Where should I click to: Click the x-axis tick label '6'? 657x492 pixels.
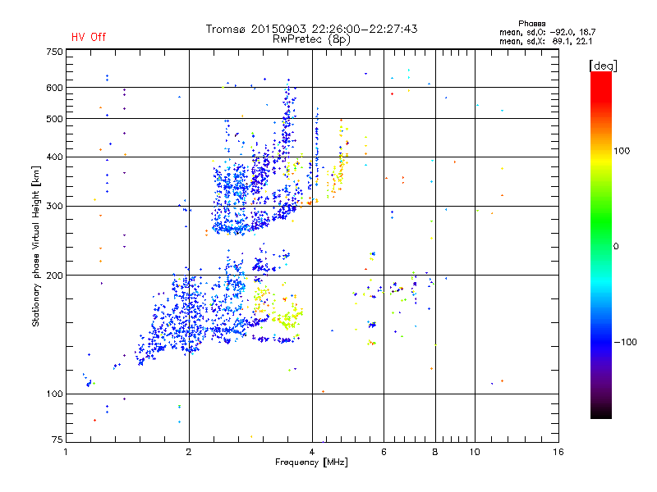pos(384,452)
